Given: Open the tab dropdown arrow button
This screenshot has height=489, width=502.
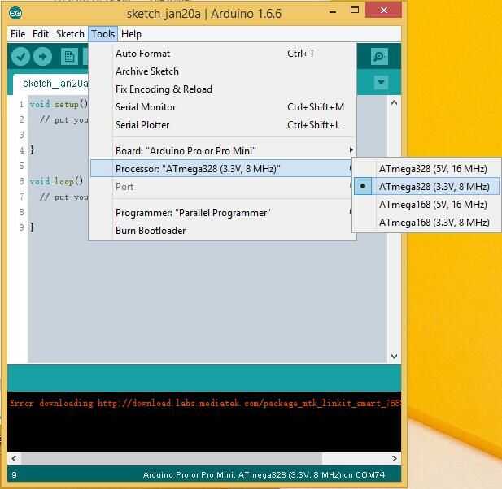Looking at the screenshot, I should click(381, 83).
